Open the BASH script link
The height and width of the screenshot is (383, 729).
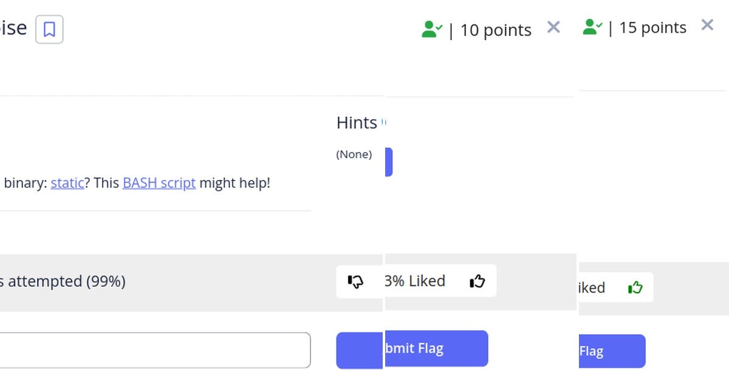click(x=159, y=182)
